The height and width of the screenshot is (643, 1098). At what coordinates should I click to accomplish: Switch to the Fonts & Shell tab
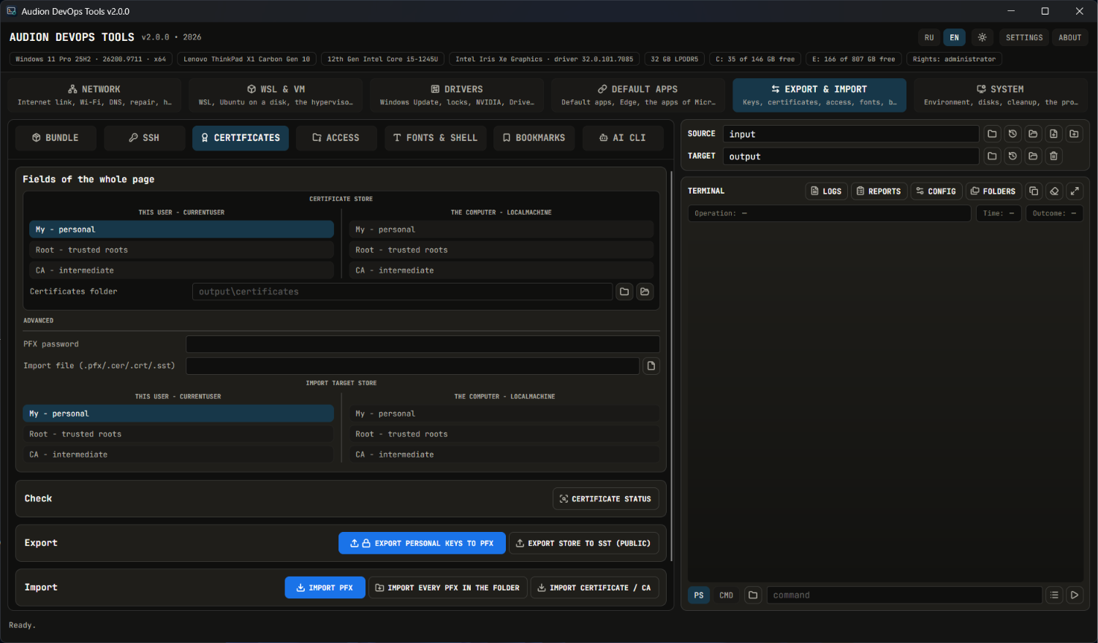(435, 137)
